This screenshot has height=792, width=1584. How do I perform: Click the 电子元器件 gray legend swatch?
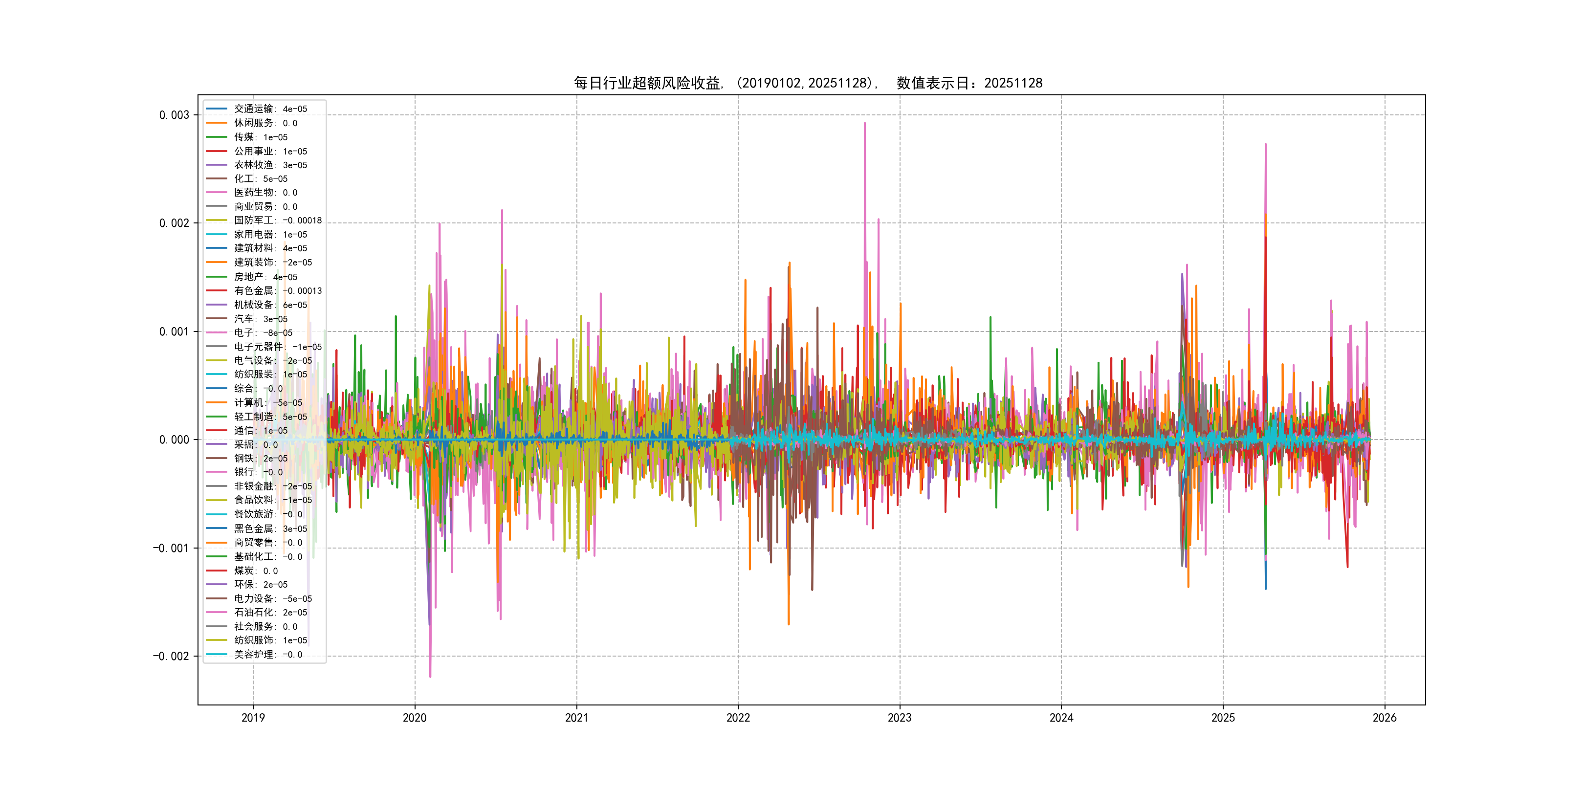(217, 346)
